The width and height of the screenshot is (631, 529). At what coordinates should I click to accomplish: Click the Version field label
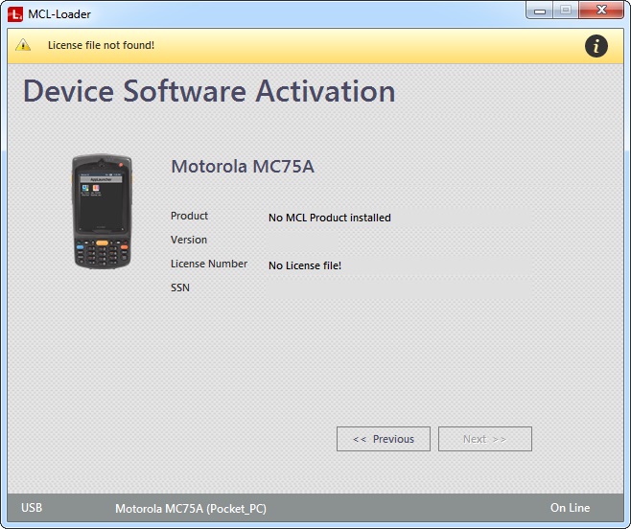pyautogui.click(x=189, y=240)
